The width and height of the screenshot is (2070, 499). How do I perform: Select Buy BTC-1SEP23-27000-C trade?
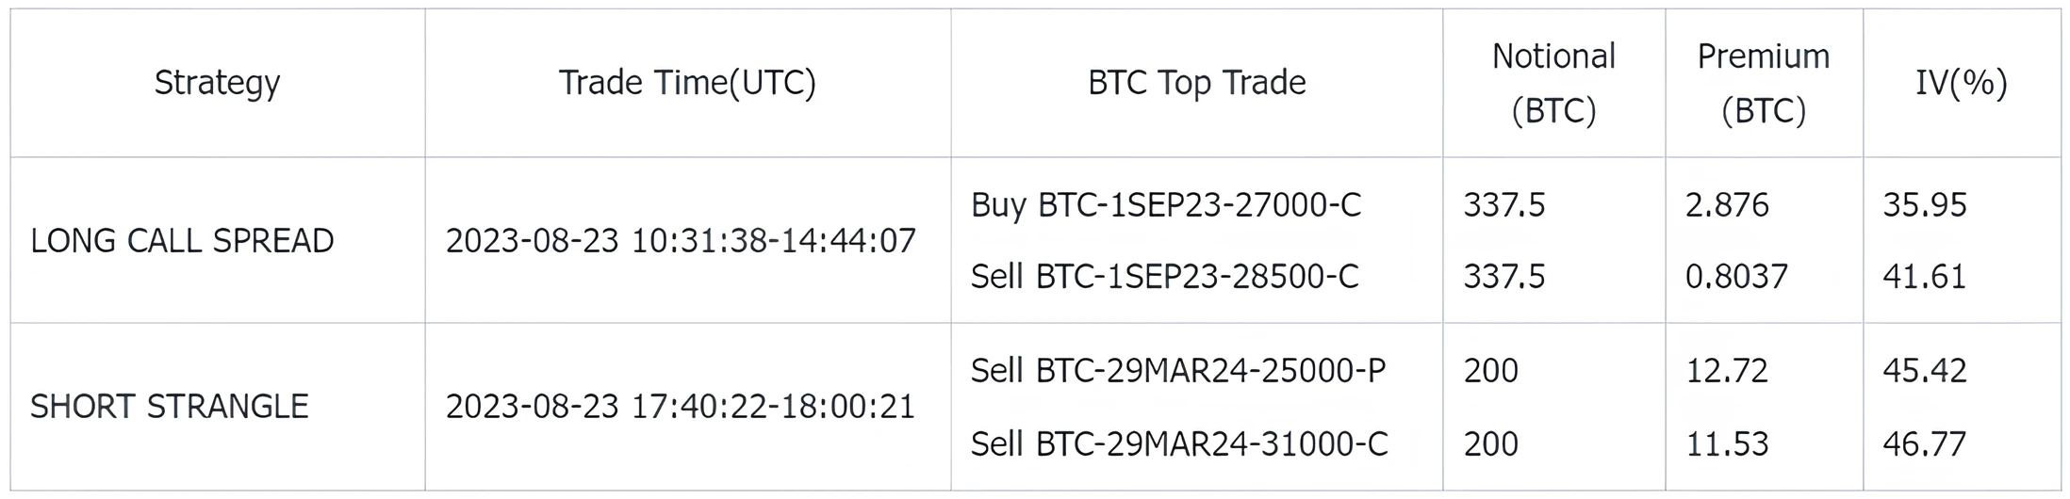[1166, 205]
